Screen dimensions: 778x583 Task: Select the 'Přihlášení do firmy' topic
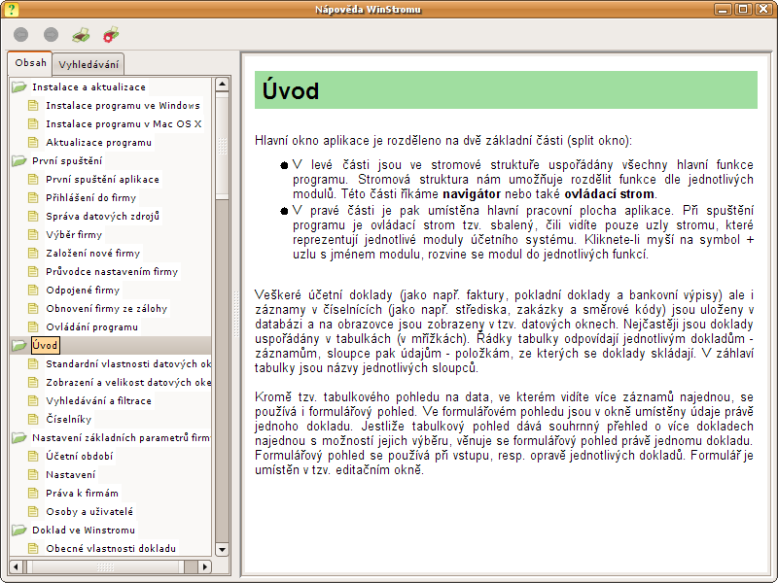[90, 198]
